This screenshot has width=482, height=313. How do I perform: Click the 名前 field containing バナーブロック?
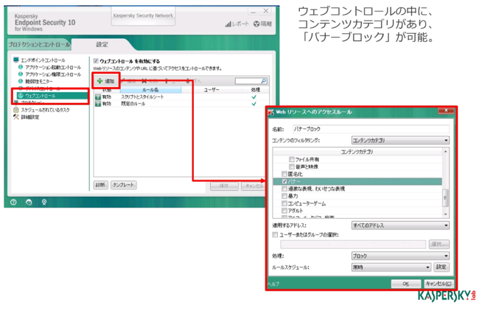point(371,129)
